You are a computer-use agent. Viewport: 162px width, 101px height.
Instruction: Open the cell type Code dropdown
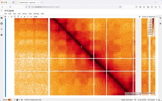coord(38,17)
